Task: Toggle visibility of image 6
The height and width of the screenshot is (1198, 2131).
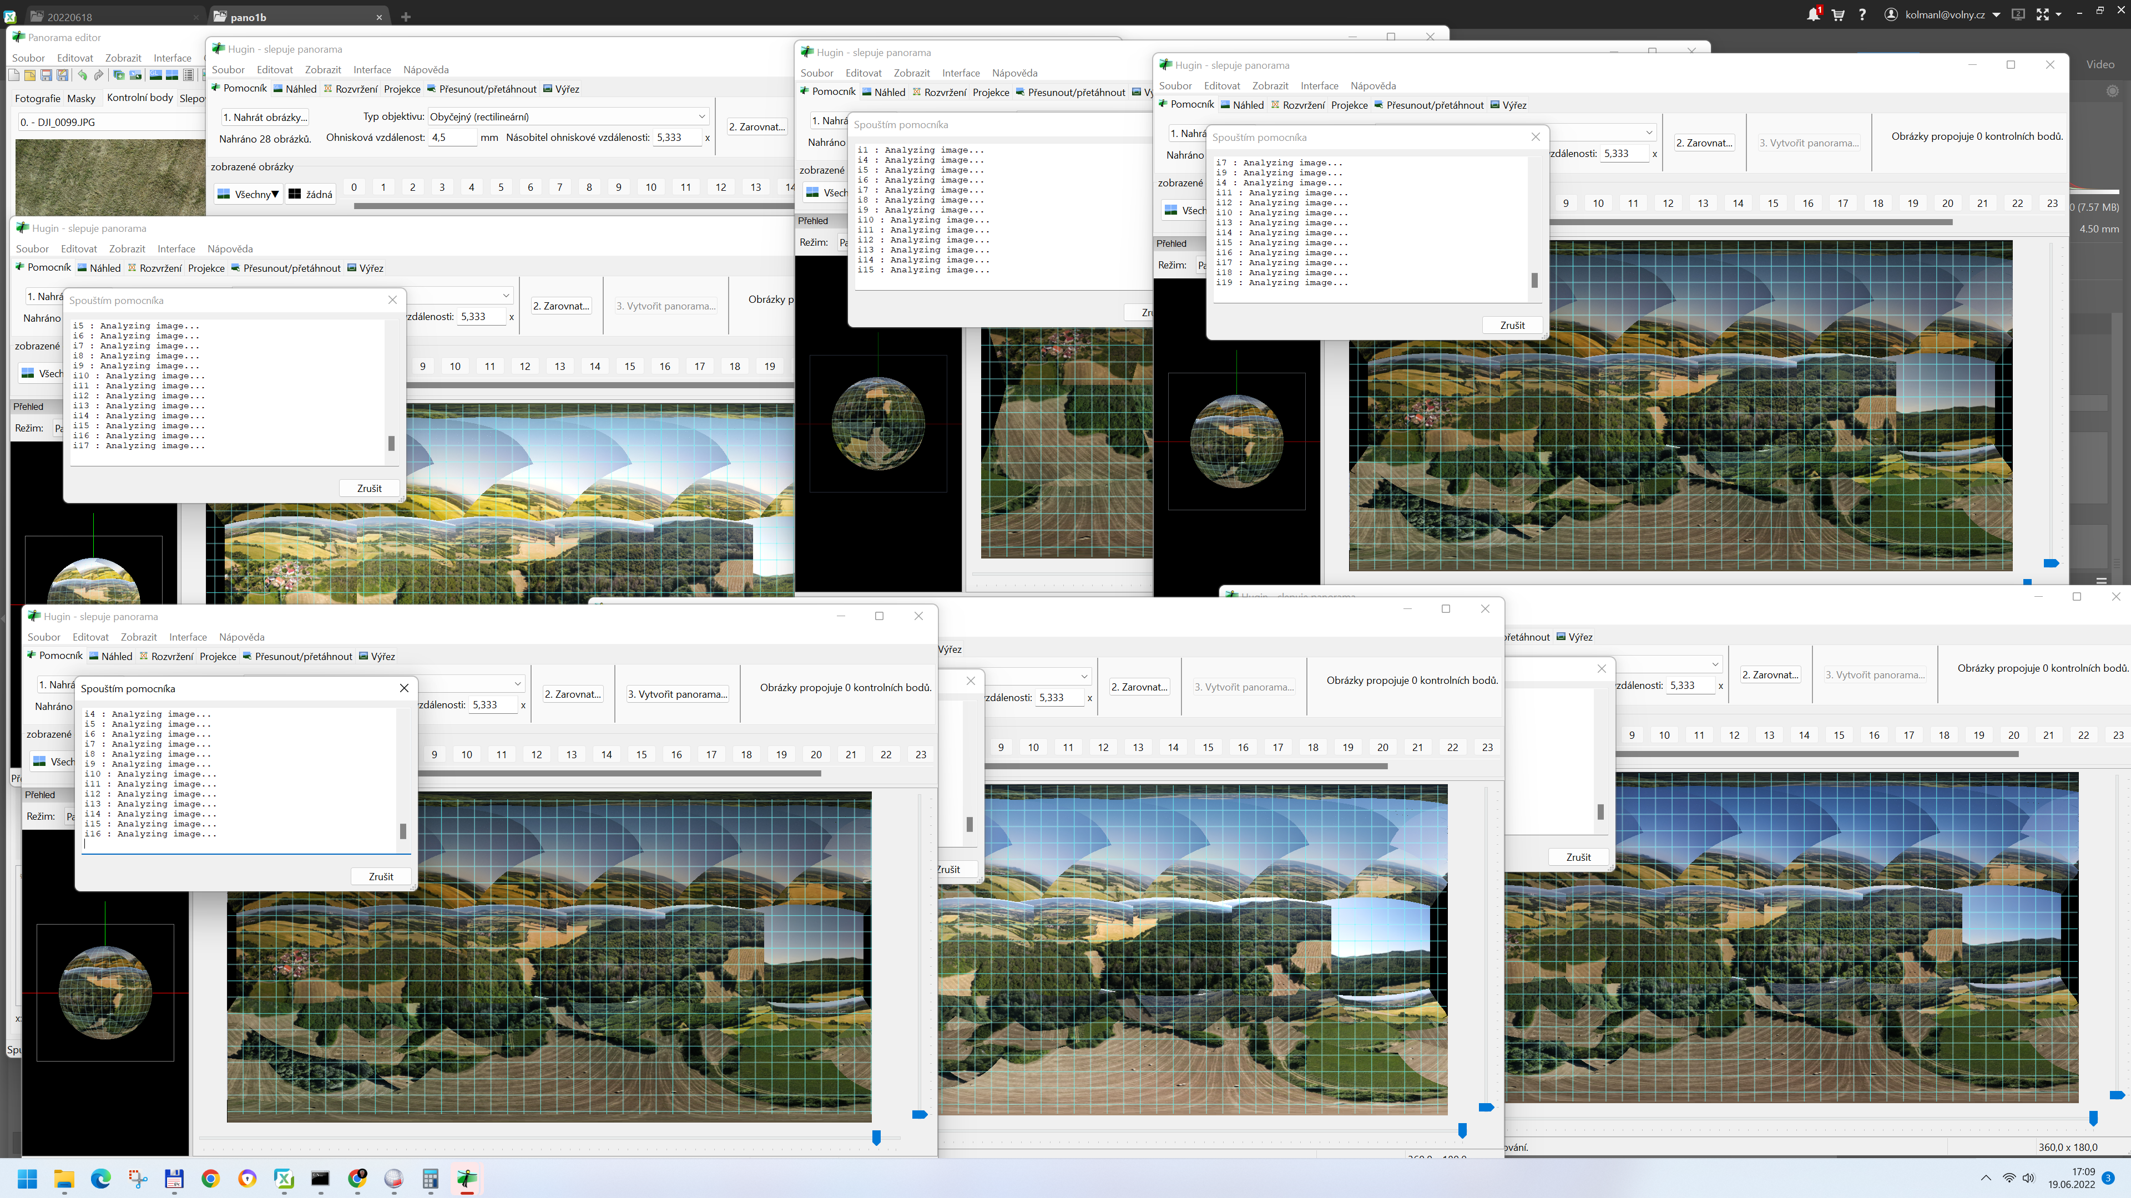Action: [531, 187]
